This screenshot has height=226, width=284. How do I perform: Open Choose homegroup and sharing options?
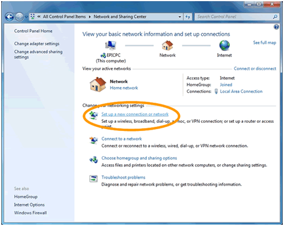[139, 158]
